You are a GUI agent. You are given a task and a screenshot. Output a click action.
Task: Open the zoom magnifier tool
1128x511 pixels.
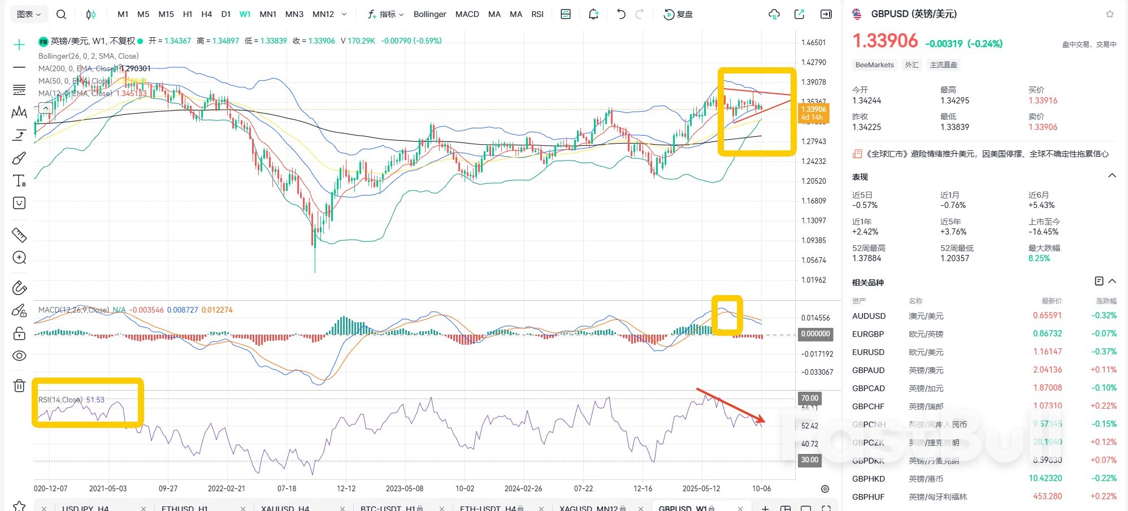point(19,257)
